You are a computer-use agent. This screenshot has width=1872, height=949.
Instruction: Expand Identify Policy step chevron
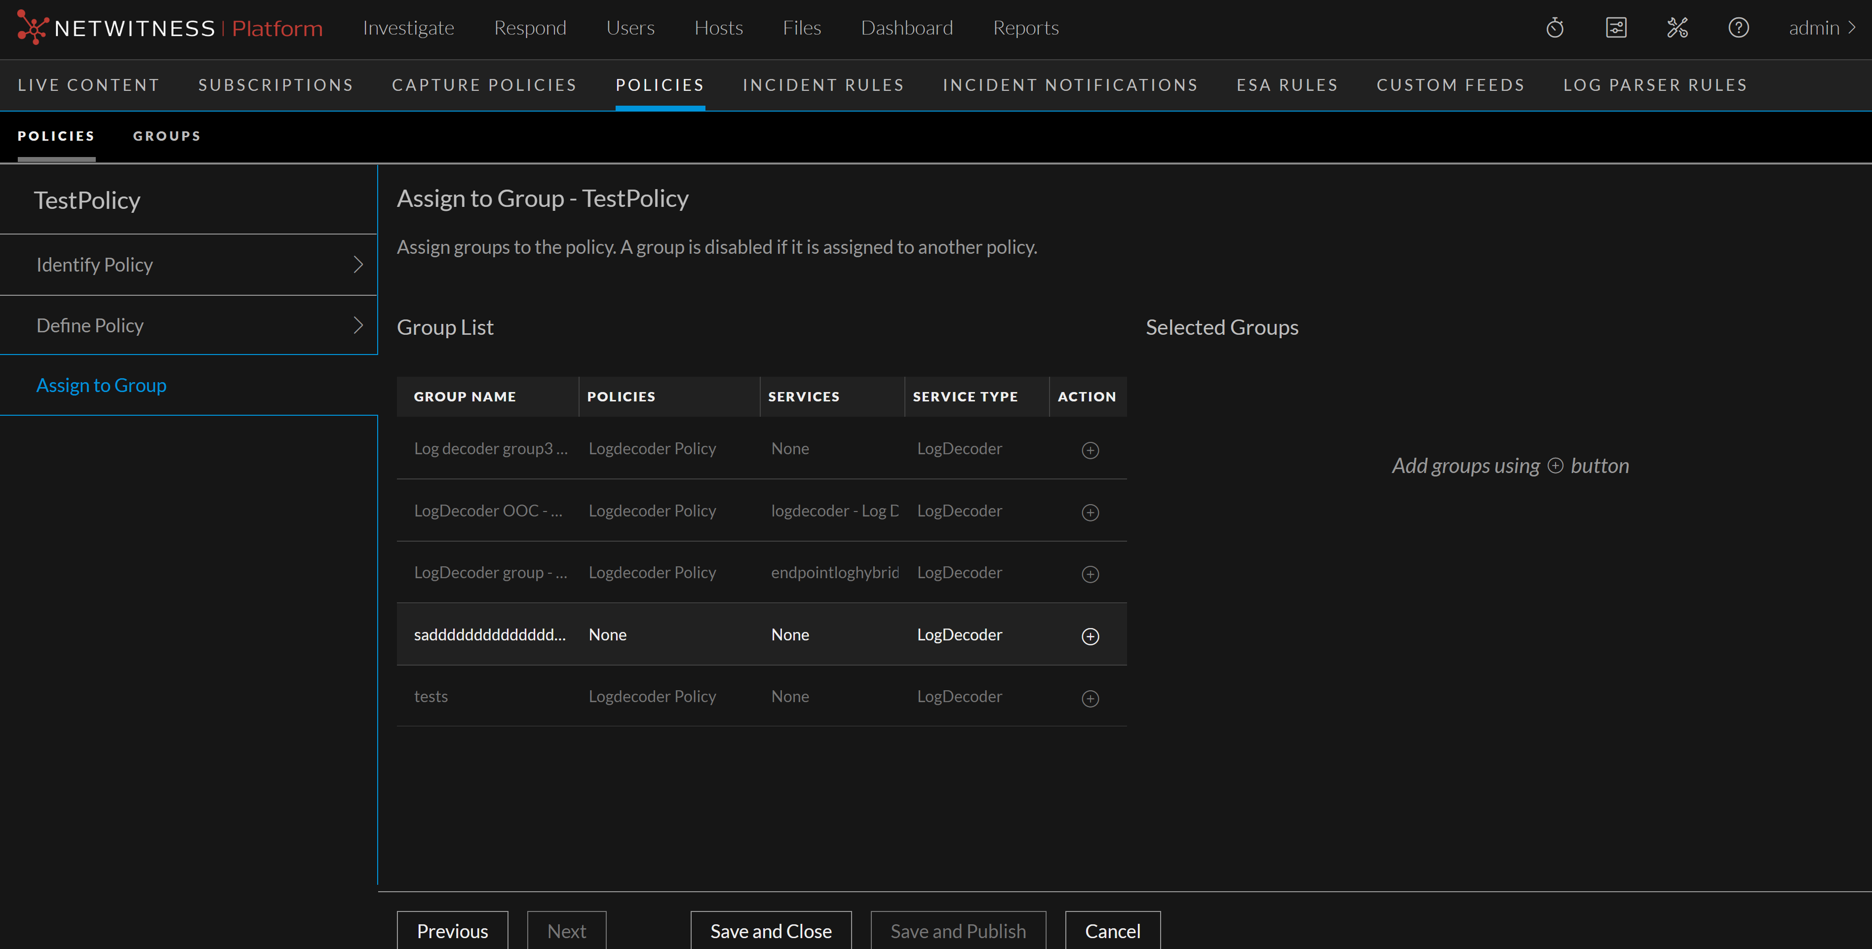point(357,265)
